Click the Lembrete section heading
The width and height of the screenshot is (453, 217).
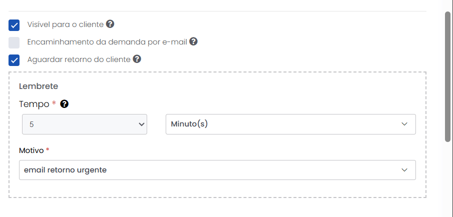click(39, 86)
